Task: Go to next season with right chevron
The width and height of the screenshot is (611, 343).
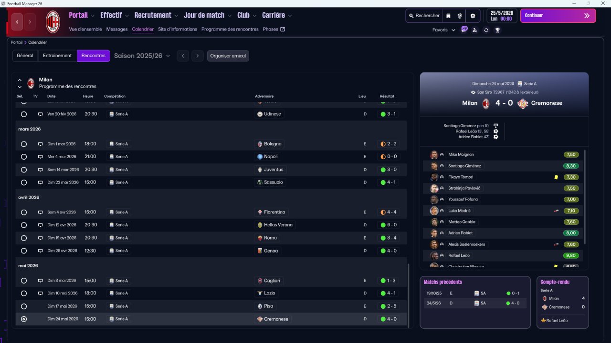Action: (198, 56)
